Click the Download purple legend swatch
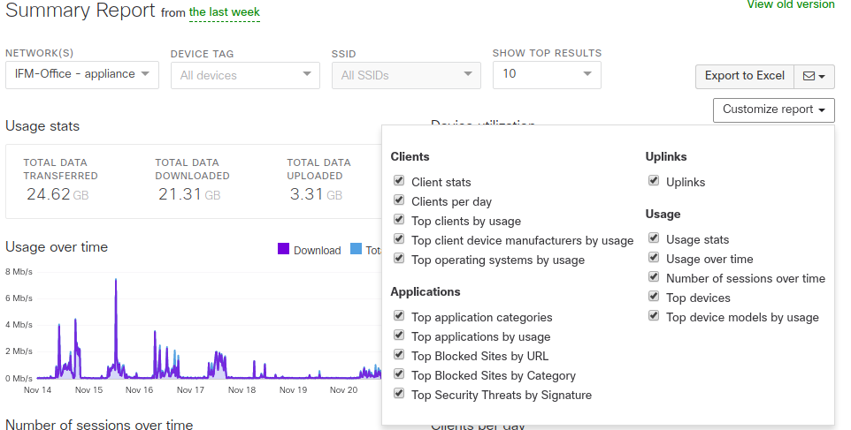 [x=283, y=249]
